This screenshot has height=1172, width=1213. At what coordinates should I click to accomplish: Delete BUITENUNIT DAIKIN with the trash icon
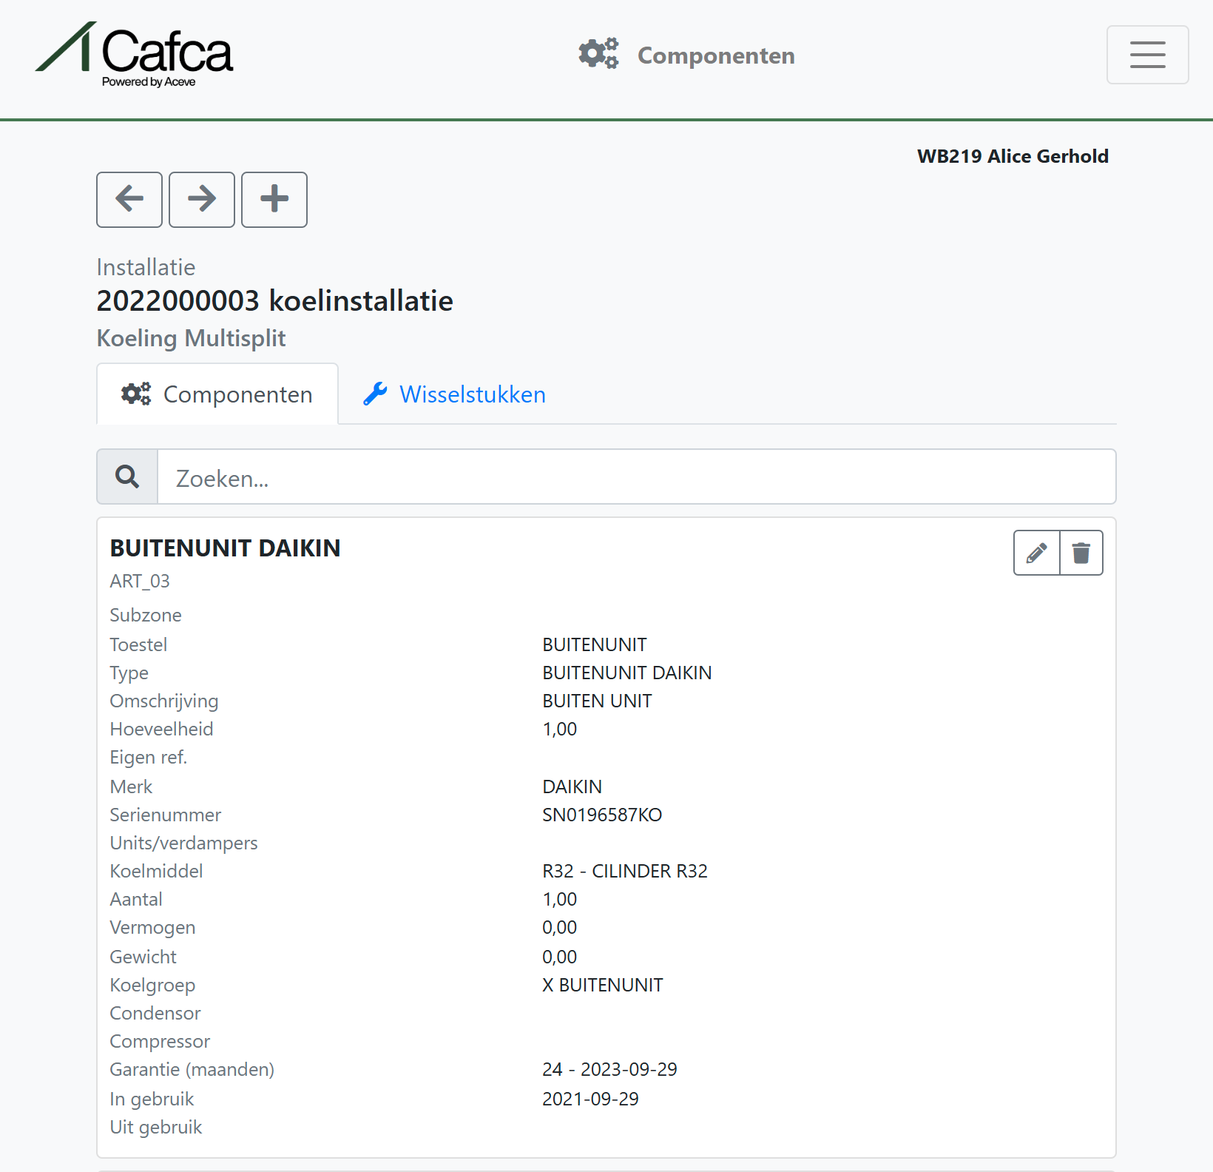click(x=1081, y=553)
